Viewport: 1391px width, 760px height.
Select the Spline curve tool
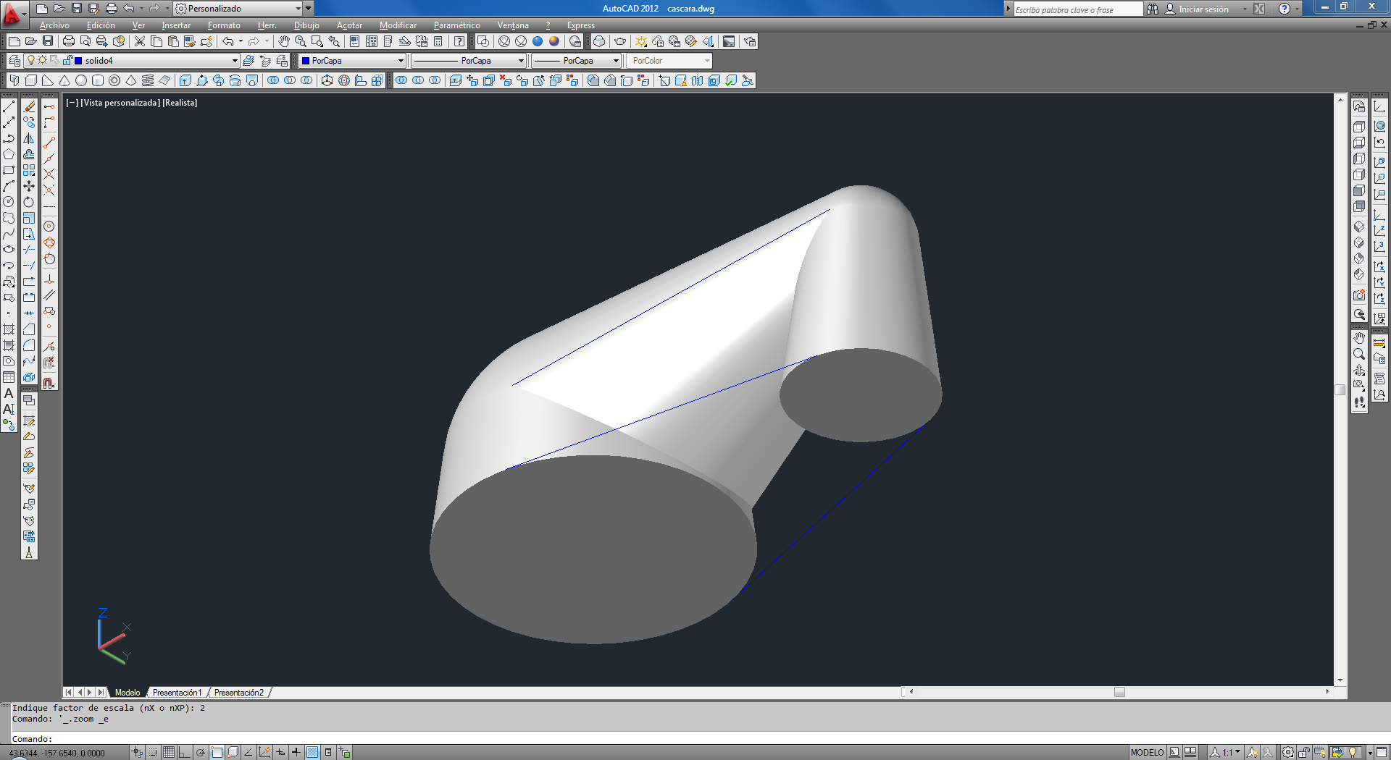[9, 234]
